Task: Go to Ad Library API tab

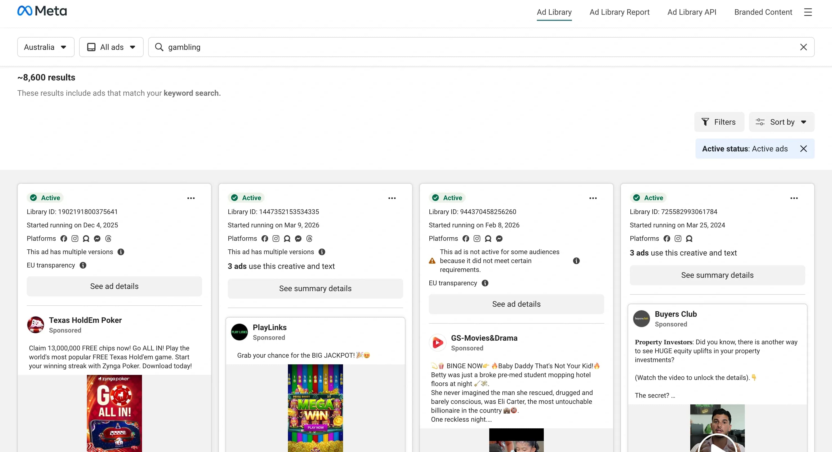Action: point(691,12)
